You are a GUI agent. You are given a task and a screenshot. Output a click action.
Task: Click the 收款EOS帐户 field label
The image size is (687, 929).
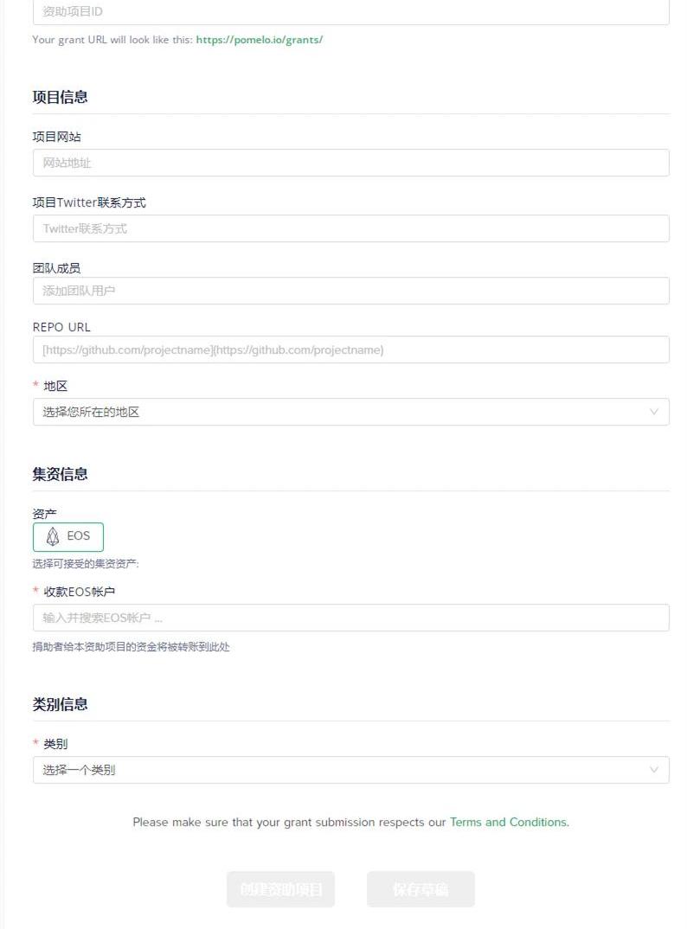coord(79,592)
